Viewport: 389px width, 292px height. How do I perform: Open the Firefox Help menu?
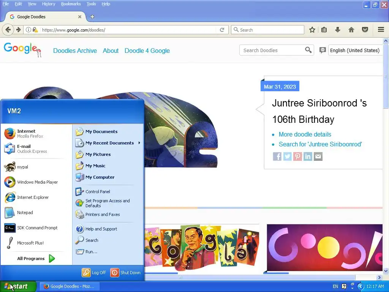[x=106, y=4]
